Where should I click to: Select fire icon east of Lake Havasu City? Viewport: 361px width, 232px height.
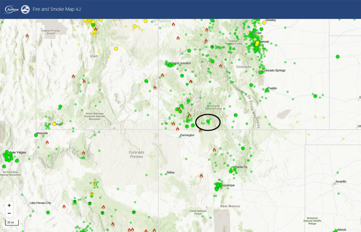pyautogui.click(x=64, y=207)
